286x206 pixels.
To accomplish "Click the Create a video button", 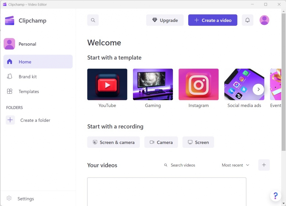I will [x=213, y=20].
